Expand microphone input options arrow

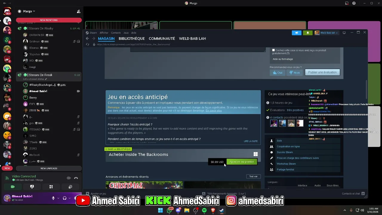pos(58,198)
